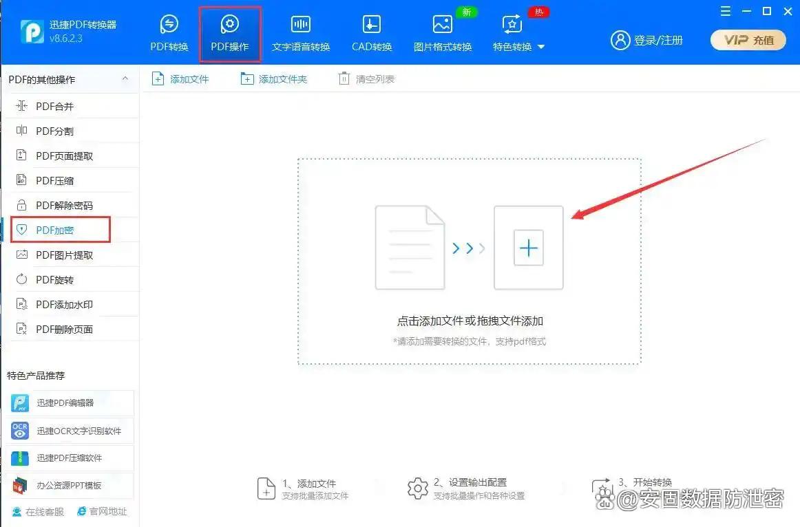Click the PDF分割 split icon
The width and height of the screenshot is (800, 527).
[x=21, y=131]
